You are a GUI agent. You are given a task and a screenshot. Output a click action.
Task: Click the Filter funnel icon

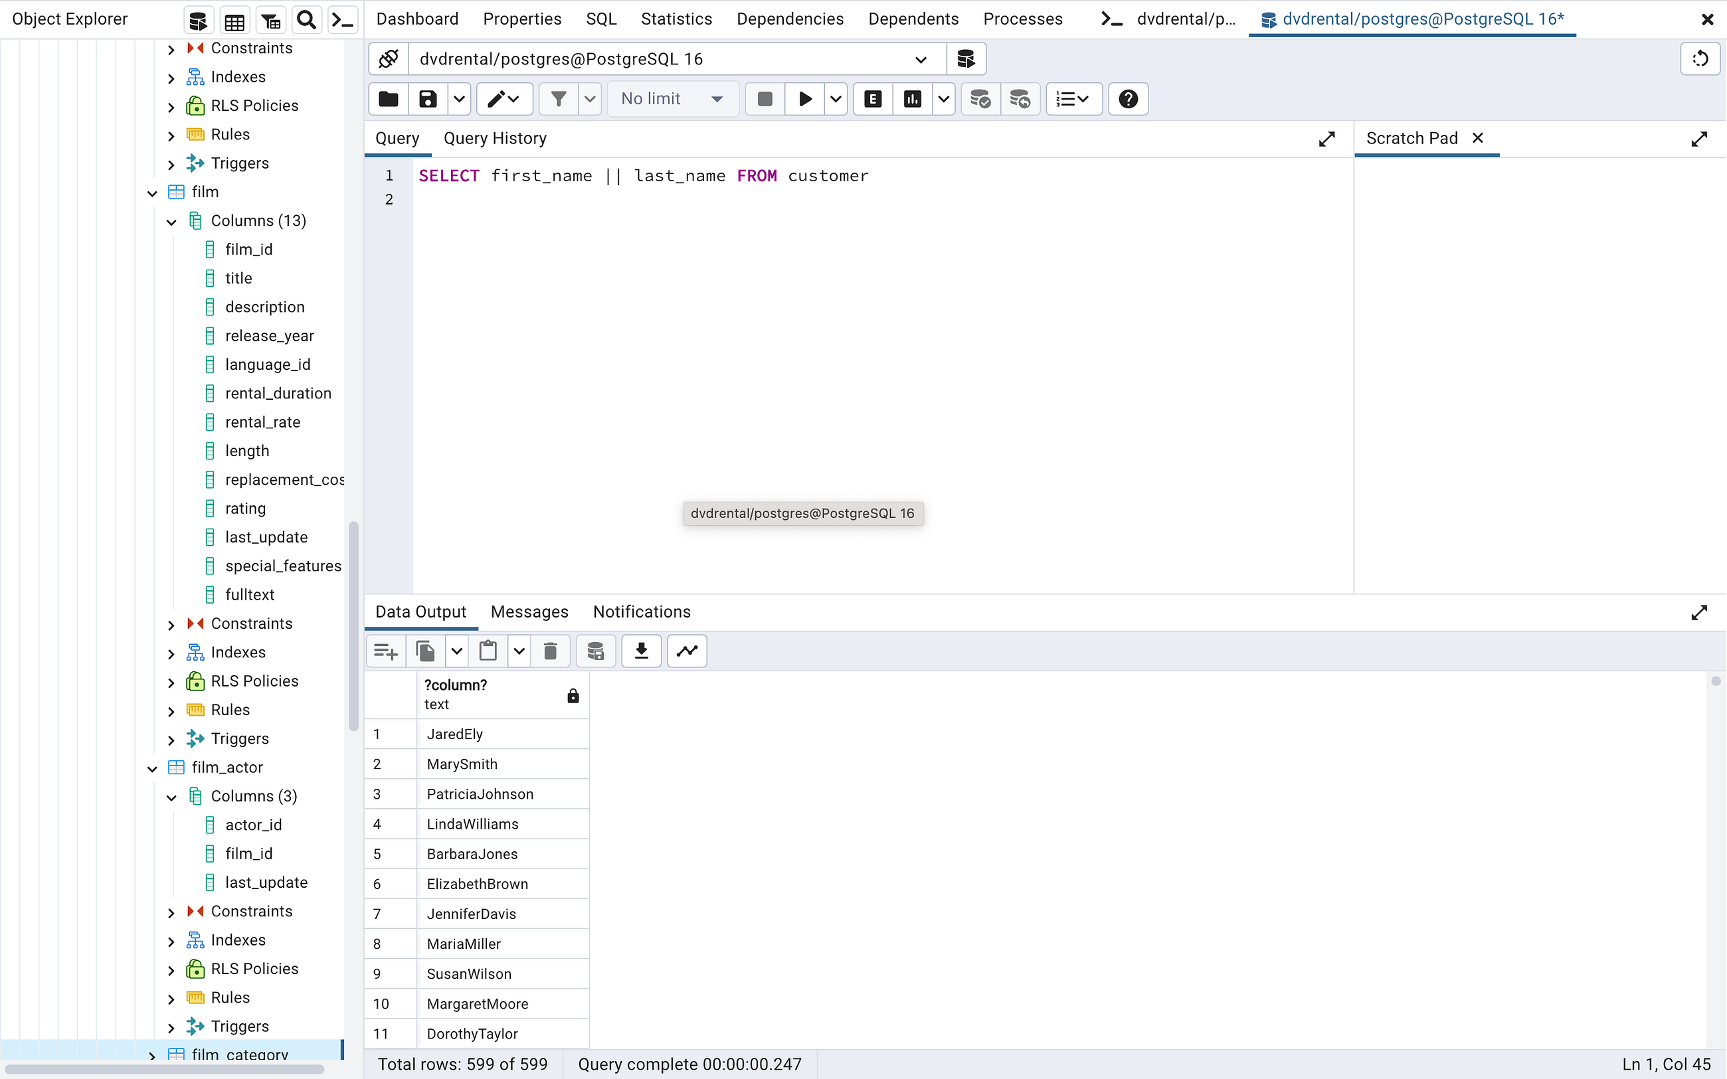559,98
